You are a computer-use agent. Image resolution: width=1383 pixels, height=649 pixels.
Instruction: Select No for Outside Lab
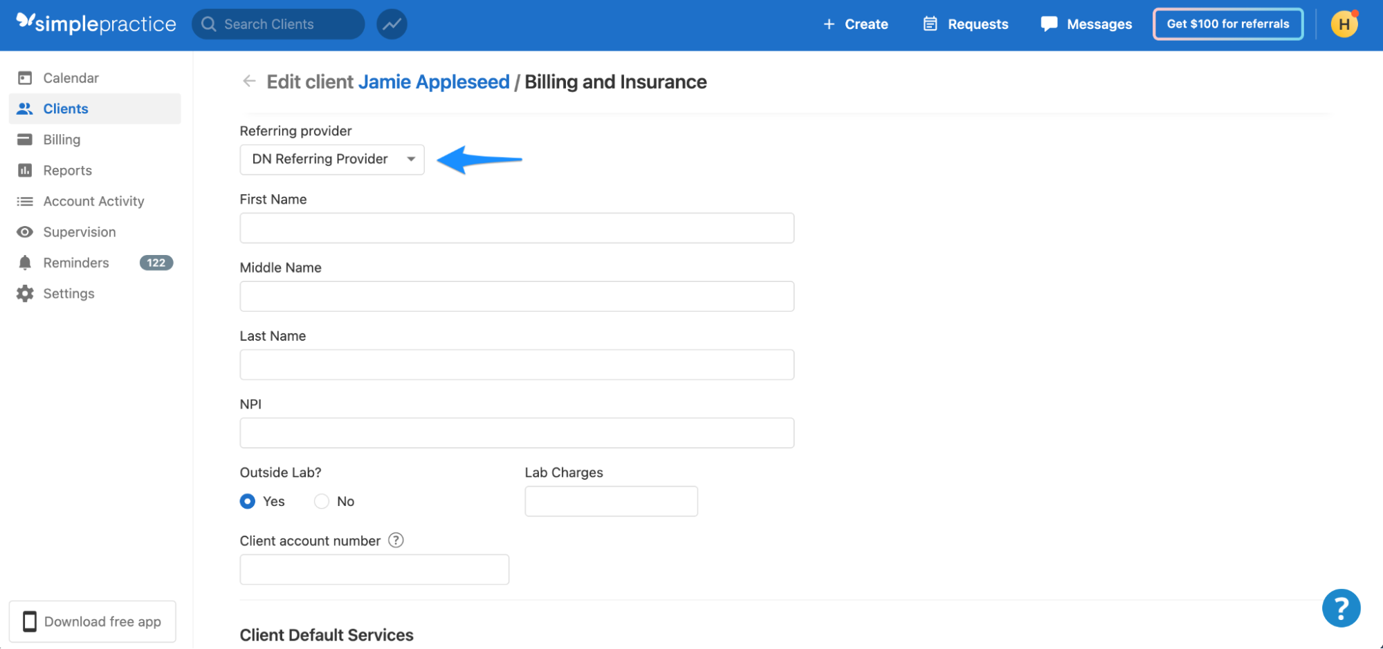coord(322,501)
